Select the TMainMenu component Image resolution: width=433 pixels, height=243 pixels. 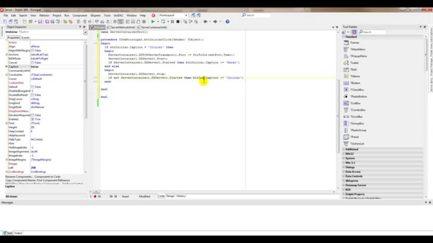pyautogui.click(x=354, y=49)
